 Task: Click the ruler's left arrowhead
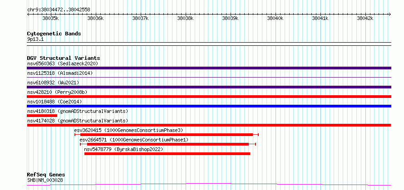point(29,14)
